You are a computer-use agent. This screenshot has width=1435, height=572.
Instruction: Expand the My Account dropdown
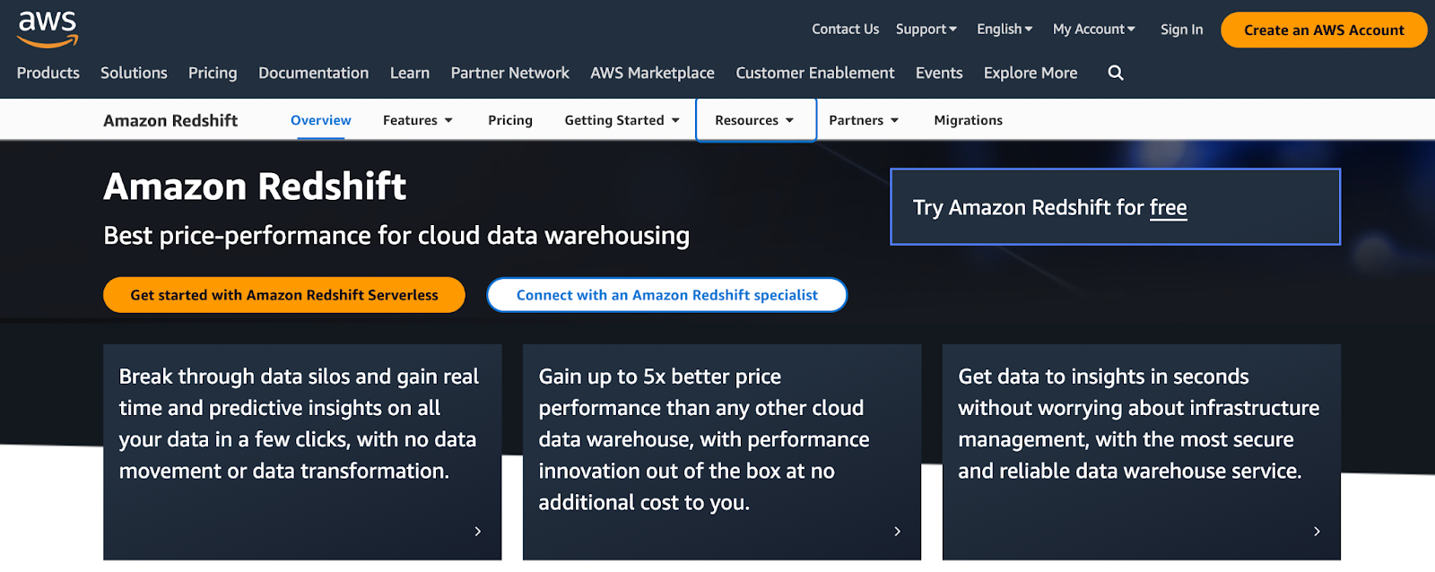pos(1094,30)
